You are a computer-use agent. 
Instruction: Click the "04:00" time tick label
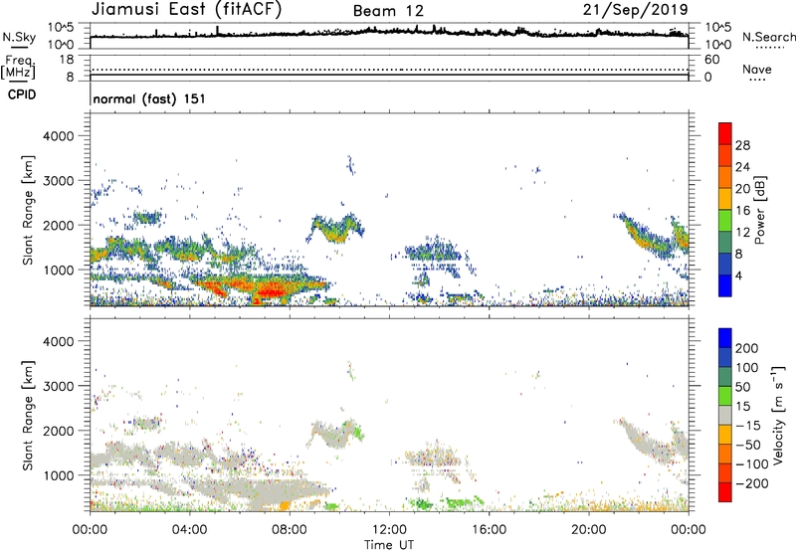tap(189, 530)
